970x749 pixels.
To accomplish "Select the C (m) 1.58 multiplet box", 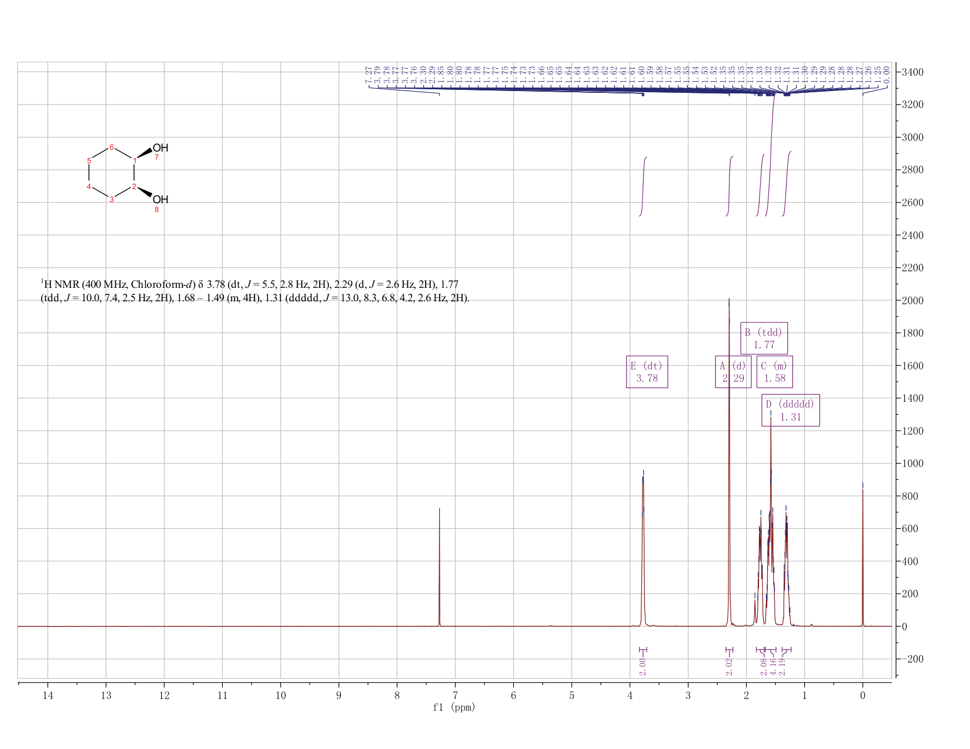I will (774, 372).
